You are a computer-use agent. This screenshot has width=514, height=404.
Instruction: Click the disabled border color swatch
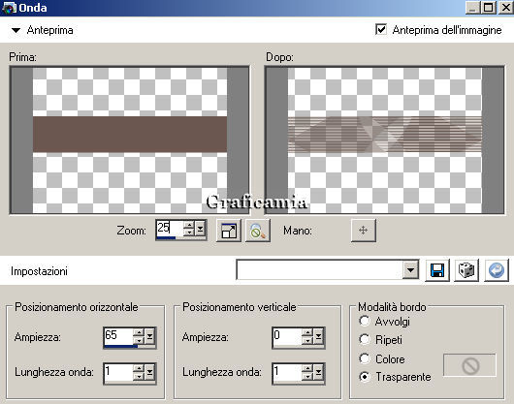coord(469,365)
